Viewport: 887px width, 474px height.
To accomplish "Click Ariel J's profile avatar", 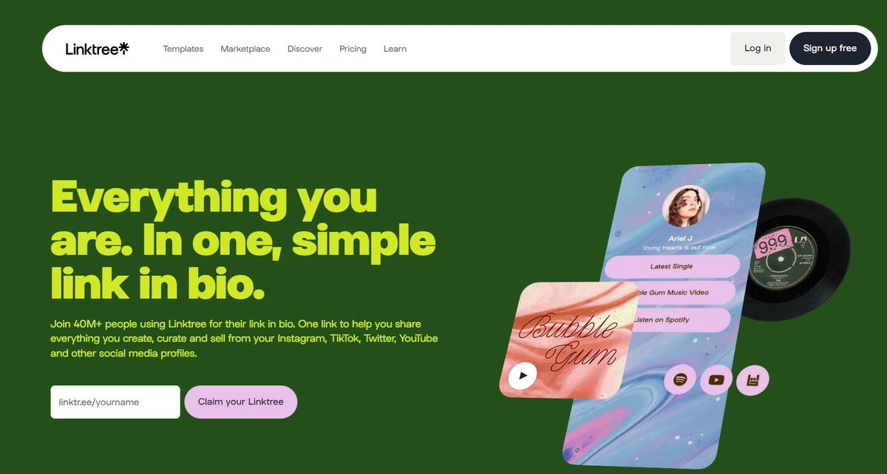I will [x=686, y=206].
